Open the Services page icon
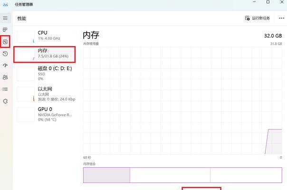The height and width of the screenshot is (190, 287). click(5, 101)
